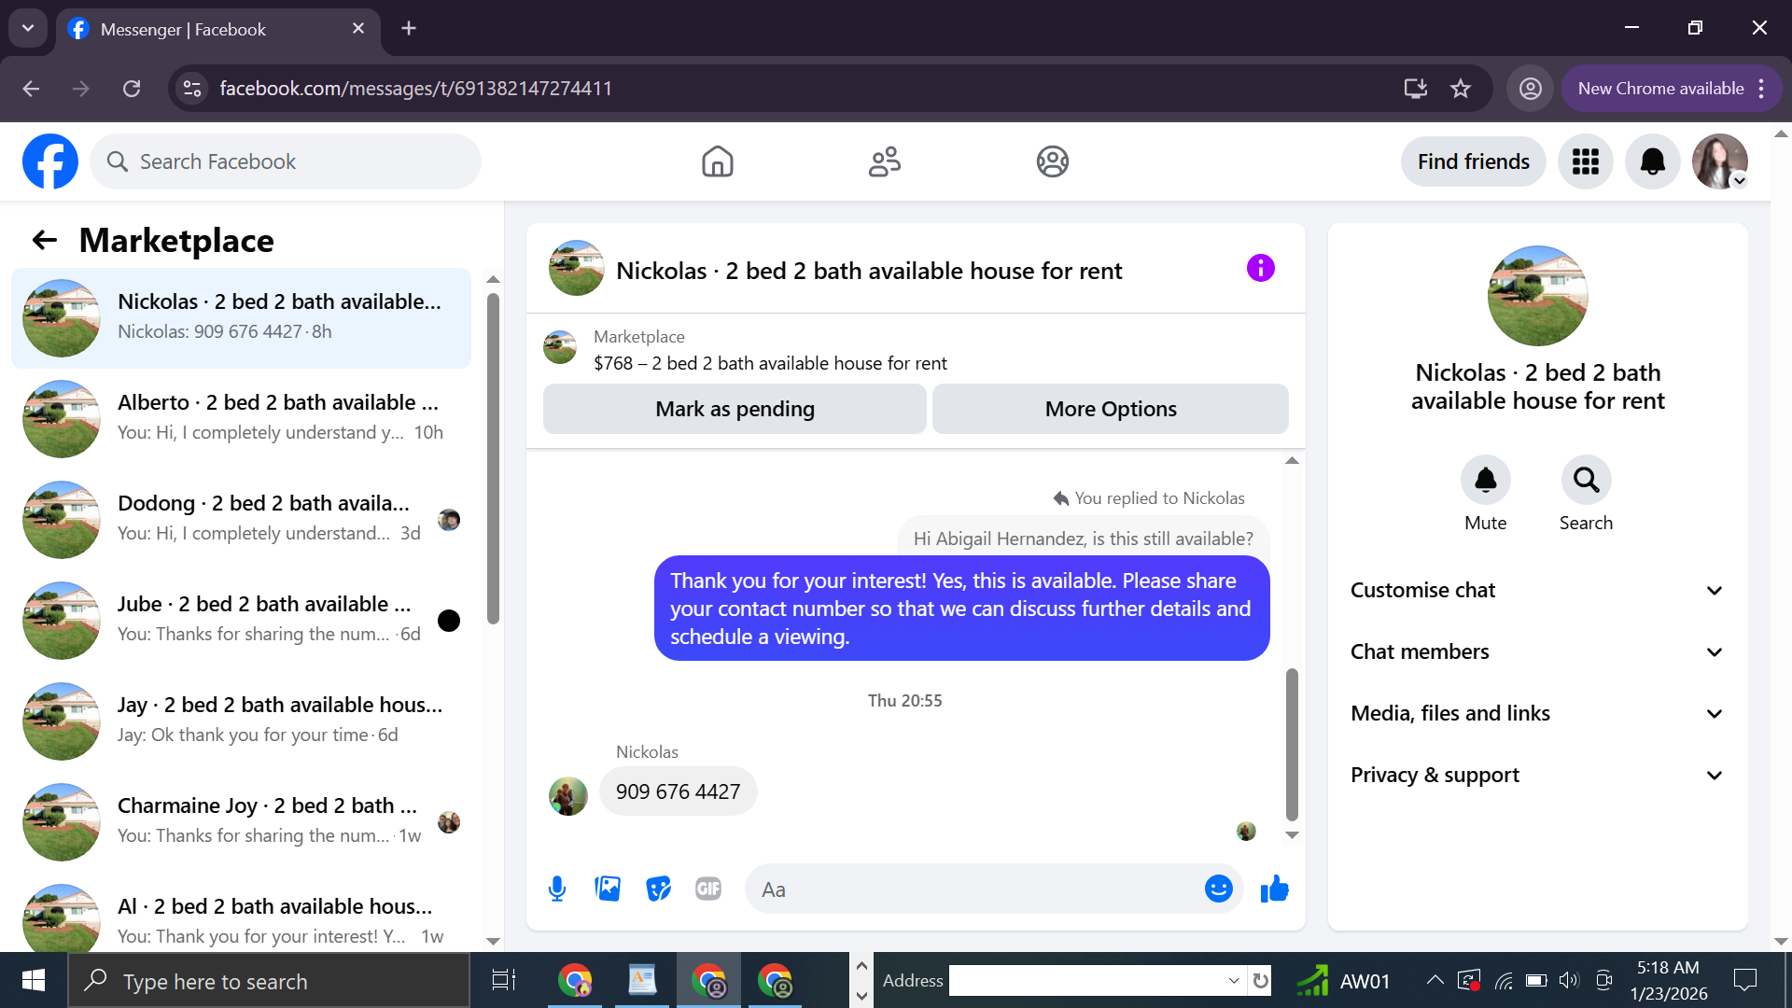Choose a GIF

point(708,889)
